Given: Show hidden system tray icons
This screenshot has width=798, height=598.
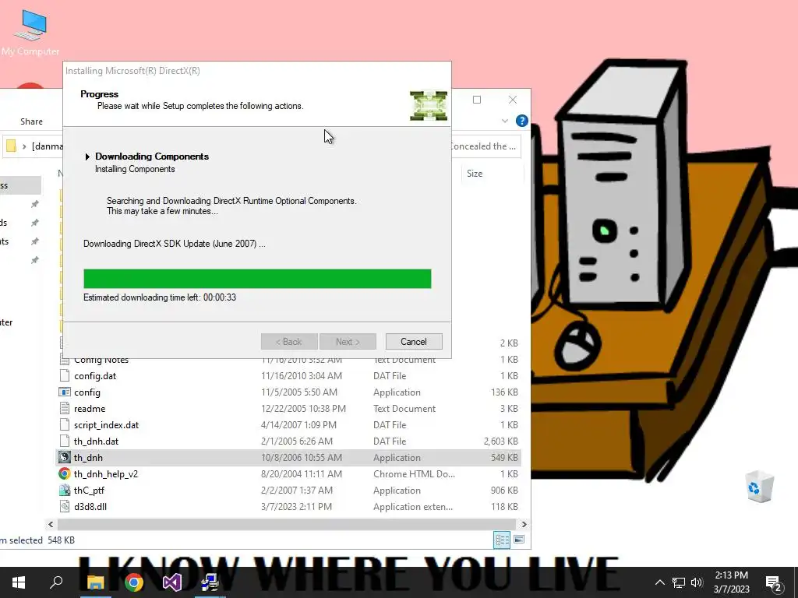Looking at the screenshot, I should [659, 582].
